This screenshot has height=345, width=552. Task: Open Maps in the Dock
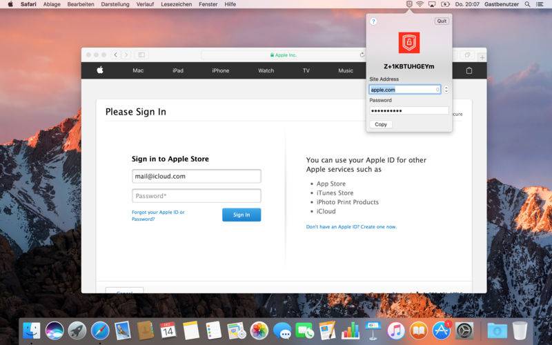pos(236,331)
